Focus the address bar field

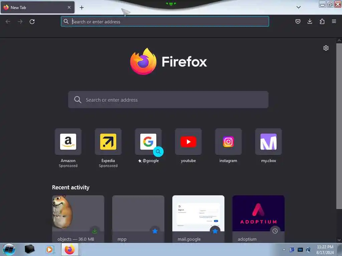pyautogui.click(x=165, y=22)
